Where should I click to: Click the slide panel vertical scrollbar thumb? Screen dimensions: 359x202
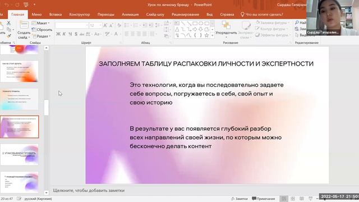pyautogui.click(x=46, y=107)
